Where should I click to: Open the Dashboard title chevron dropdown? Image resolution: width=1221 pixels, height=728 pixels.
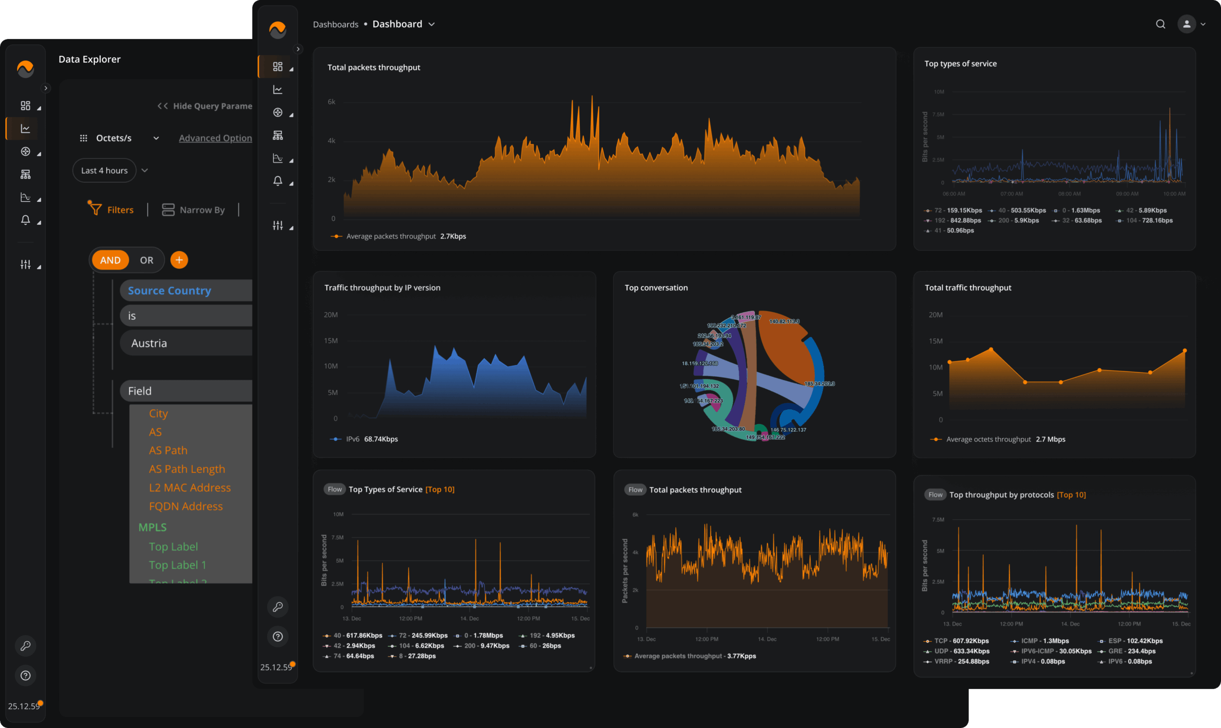(432, 23)
